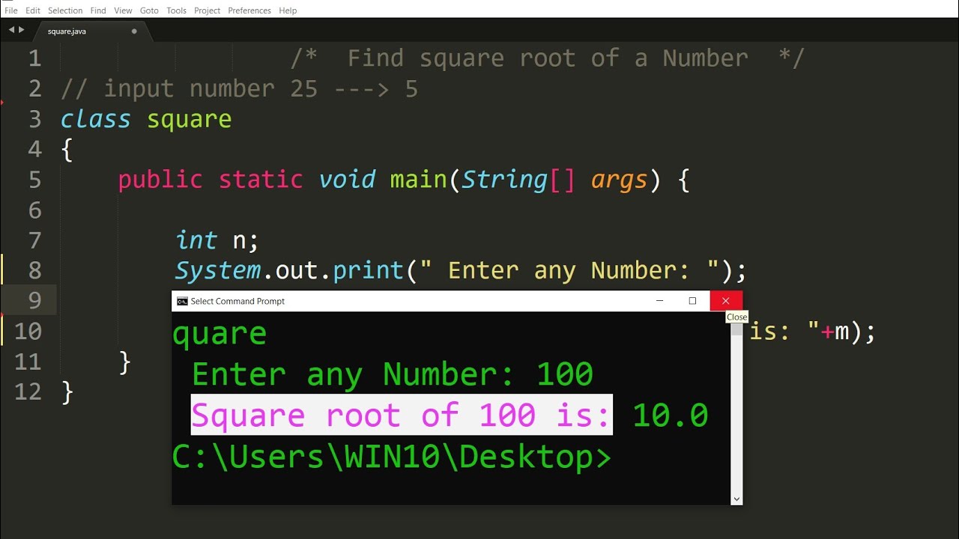959x539 pixels.
Task: Click highlighted 'Square root of 100 is:' output
Action: coord(402,415)
